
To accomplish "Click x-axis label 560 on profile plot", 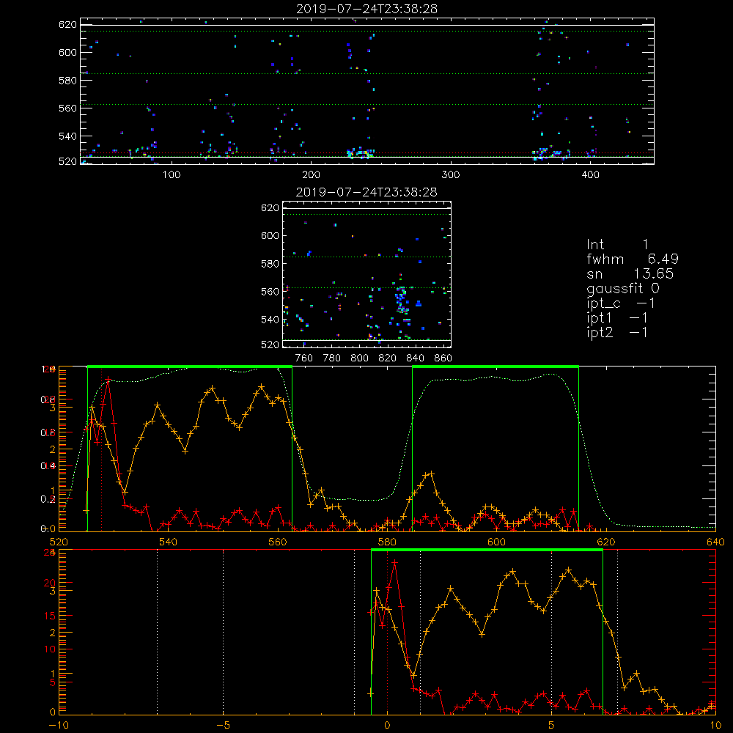I will [x=278, y=542].
